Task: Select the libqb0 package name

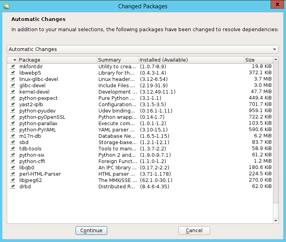Action: 27,168
